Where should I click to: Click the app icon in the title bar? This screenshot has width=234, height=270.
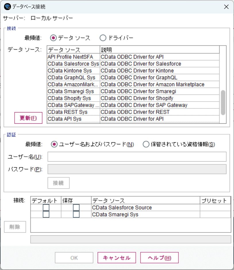pyautogui.click(x=7, y=7)
